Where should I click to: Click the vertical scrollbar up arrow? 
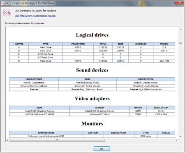pos(180,29)
